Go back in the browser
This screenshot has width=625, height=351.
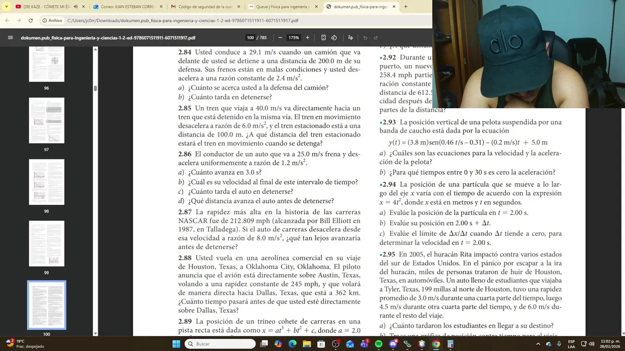click(7, 20)
